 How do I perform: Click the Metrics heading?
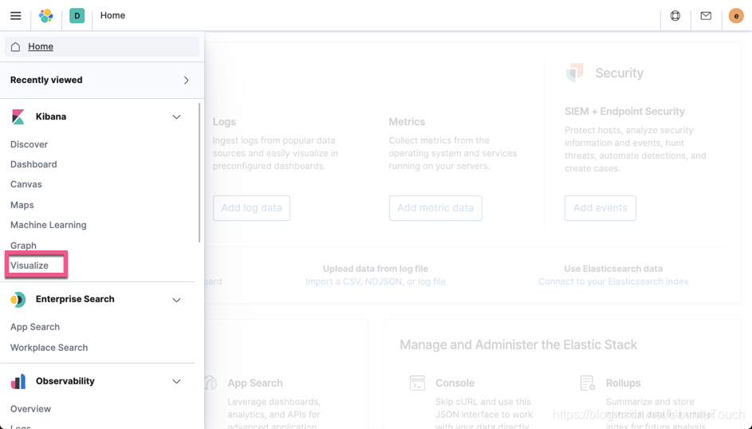click(x=407, y=122)
